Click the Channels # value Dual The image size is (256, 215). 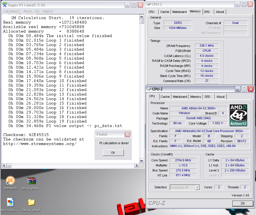tap(235, 23)
